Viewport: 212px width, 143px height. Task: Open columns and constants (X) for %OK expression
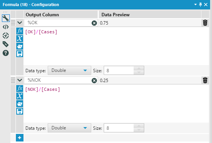pos(20,39)
